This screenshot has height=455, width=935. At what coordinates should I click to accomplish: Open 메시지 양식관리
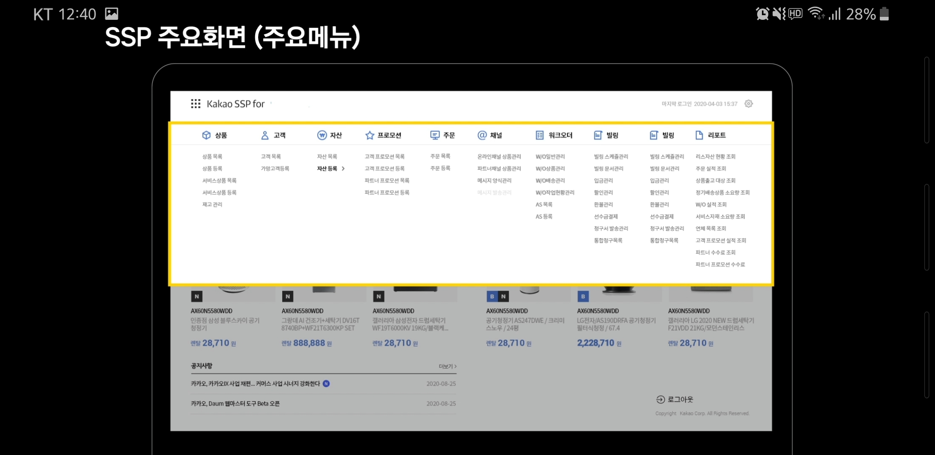pos(494,181)
